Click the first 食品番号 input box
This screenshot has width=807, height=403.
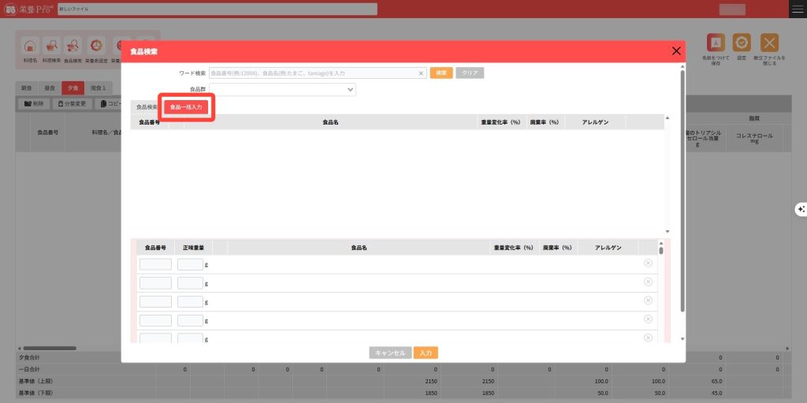155,264
